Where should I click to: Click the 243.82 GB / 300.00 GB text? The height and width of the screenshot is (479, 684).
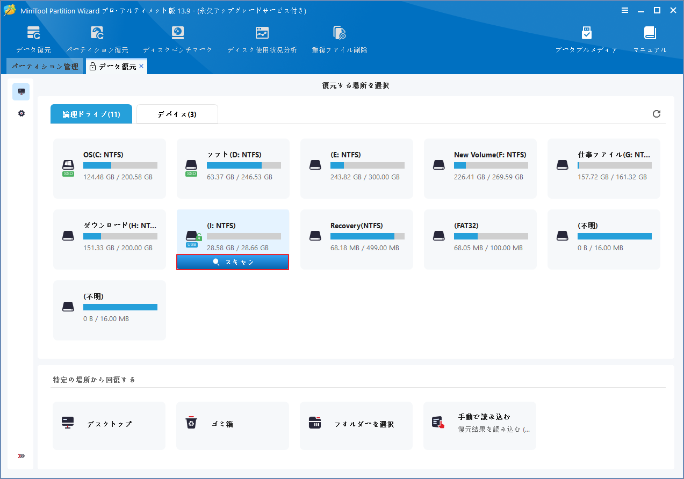[365, 177]
